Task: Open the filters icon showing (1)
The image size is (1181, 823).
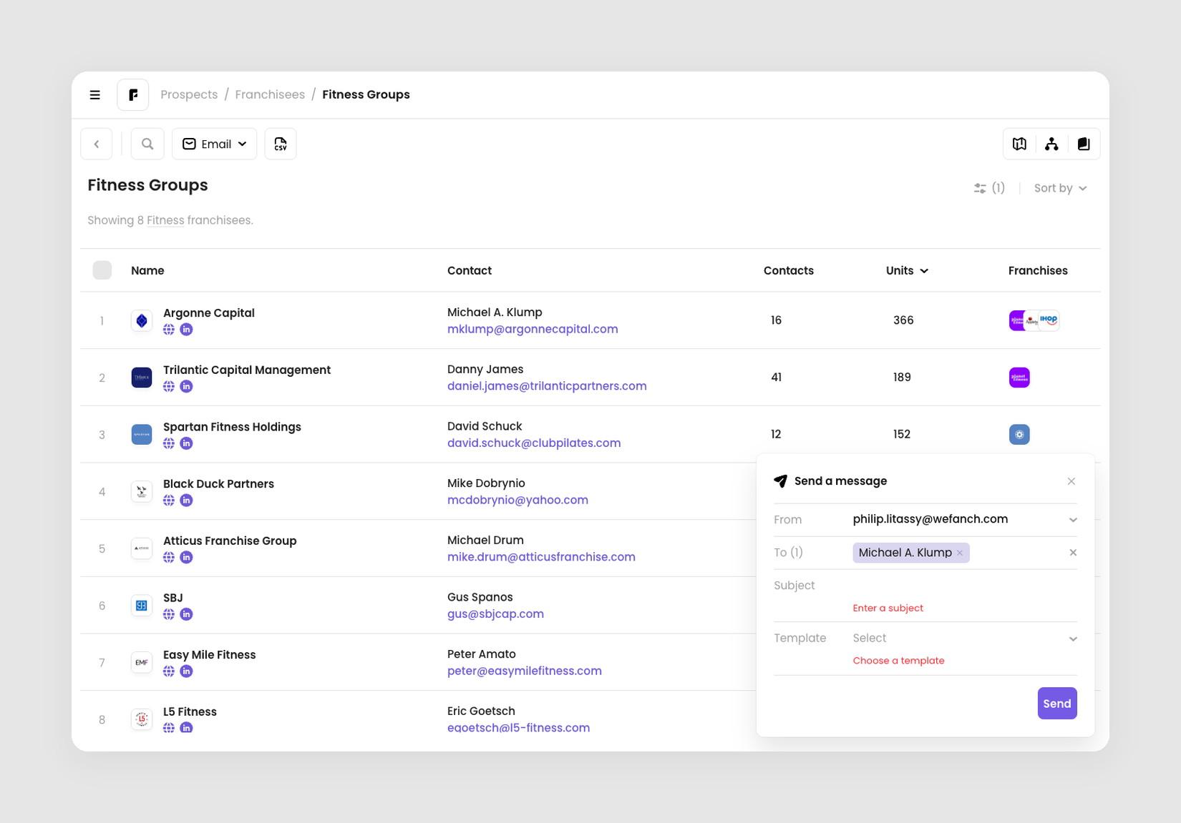Action: point(989,188)
